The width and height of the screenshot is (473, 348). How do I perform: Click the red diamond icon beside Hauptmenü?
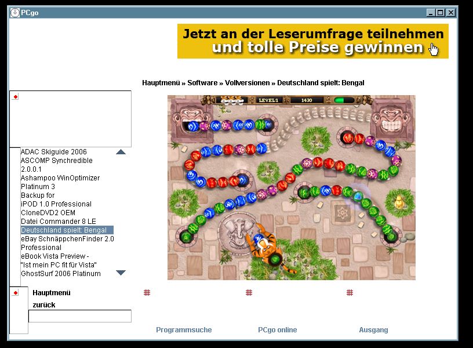pyautogui.click(x=16, y=293)
